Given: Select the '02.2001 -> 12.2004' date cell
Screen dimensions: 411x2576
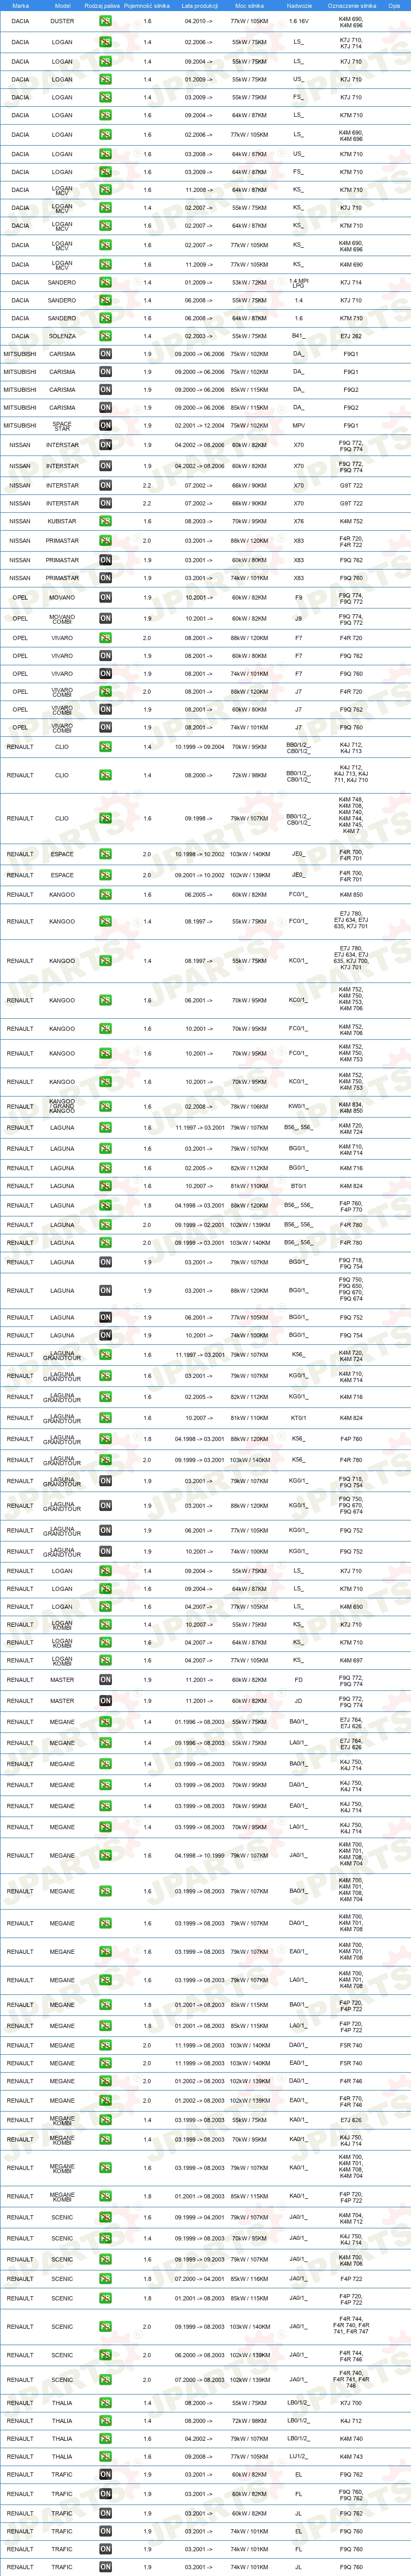Looking at the screenshot, I should click(x=199, y=425).
